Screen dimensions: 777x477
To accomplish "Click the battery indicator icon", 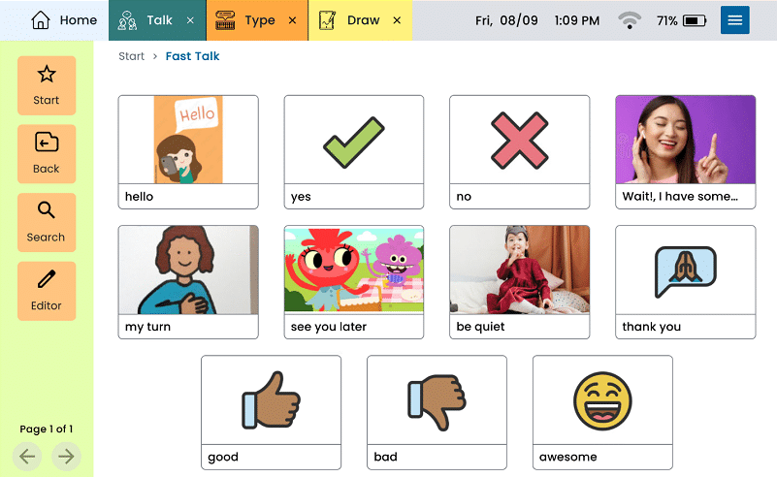I will tap(695, 20).
